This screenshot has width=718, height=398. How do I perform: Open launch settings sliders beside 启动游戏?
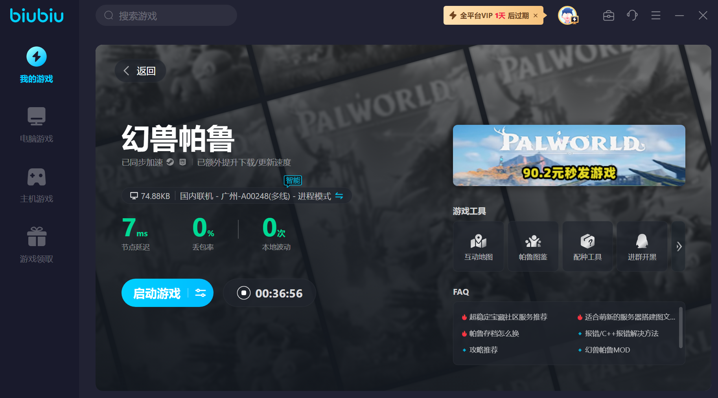pyautogui.click(x=201, y=293)
